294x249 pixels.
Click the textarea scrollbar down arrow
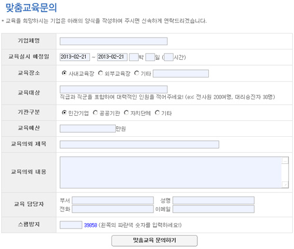(x=285, y=184)
